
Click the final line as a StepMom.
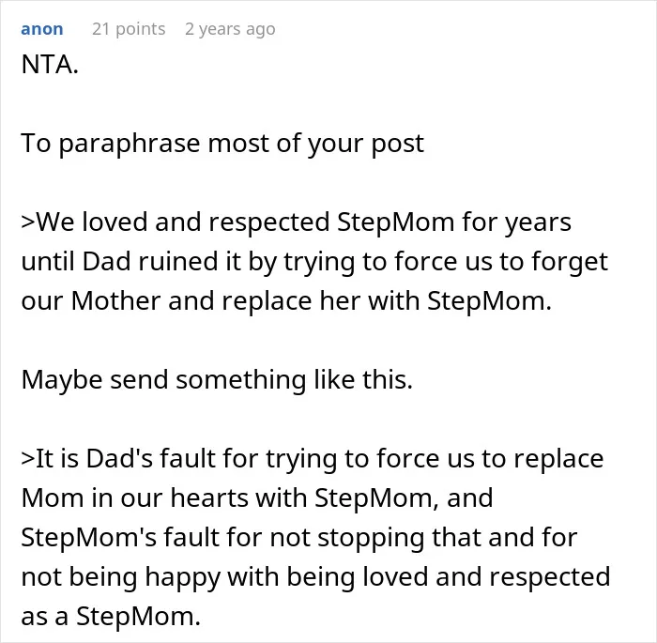tap(111, 616)
